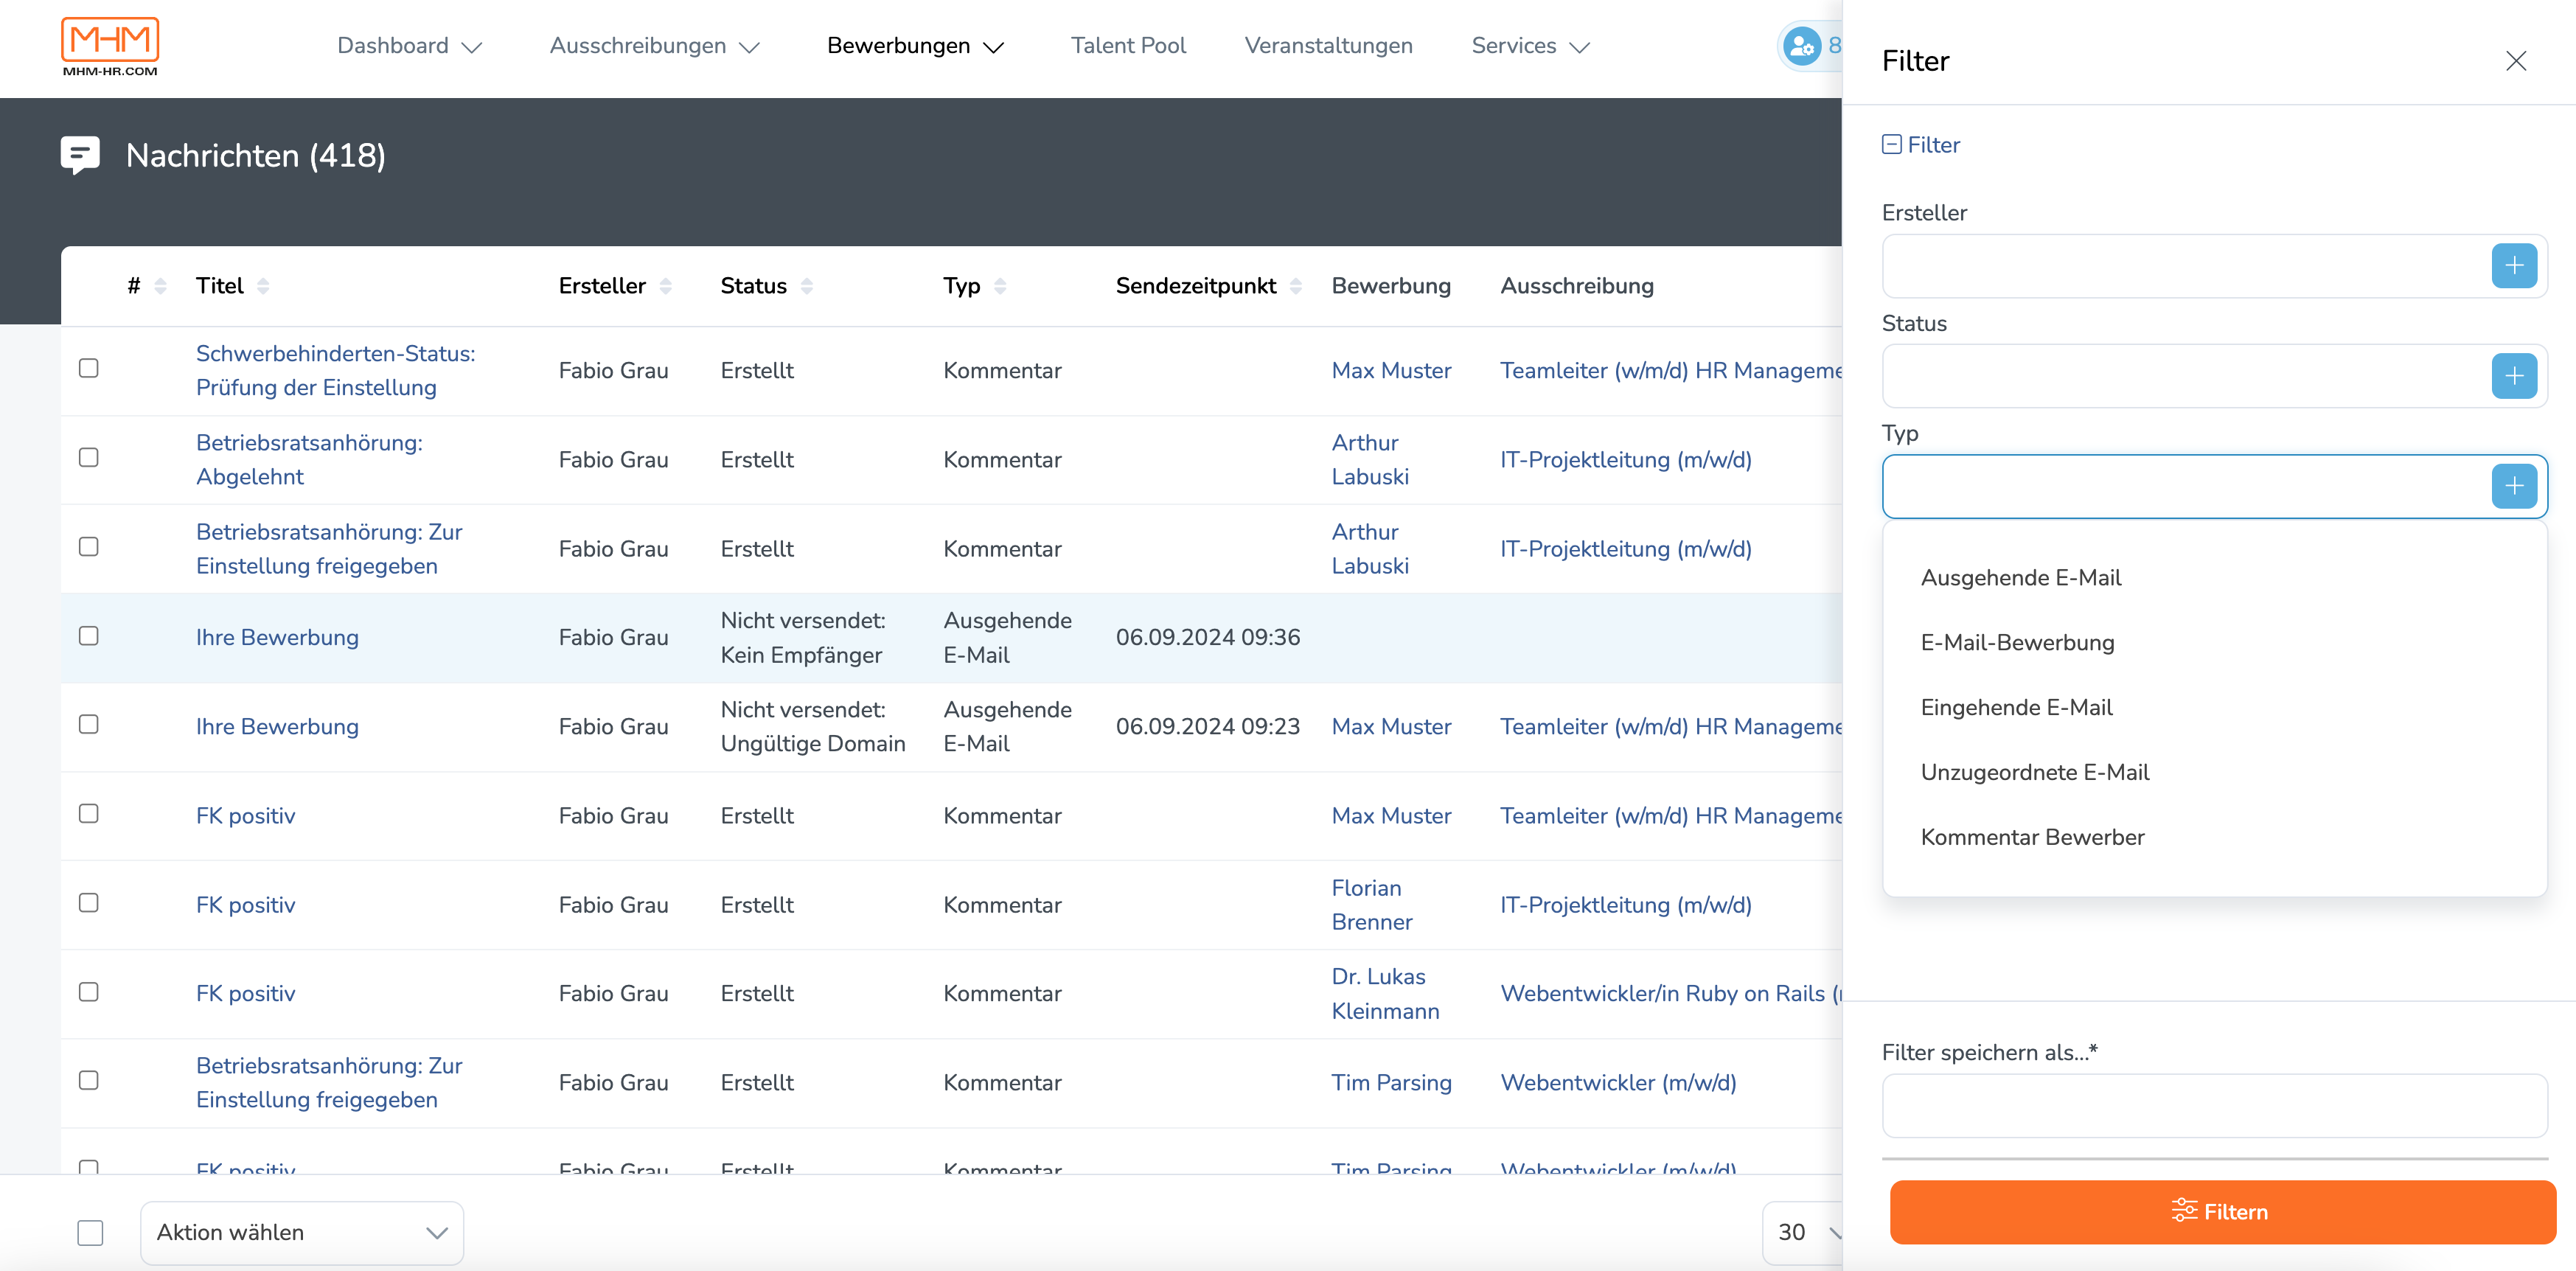The width and height of the screenshot is (2576, 1271).
Task: Click the Sendezeitpunkt 06.09.2024 09:36 cell
Action: click(x=1207, y=637)
